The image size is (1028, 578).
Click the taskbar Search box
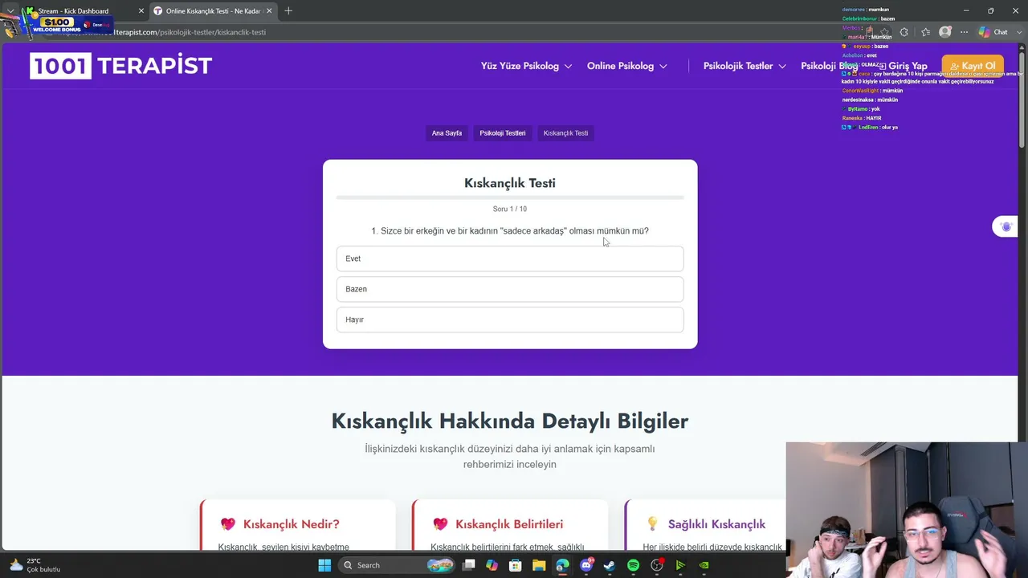tap(398, 565)
